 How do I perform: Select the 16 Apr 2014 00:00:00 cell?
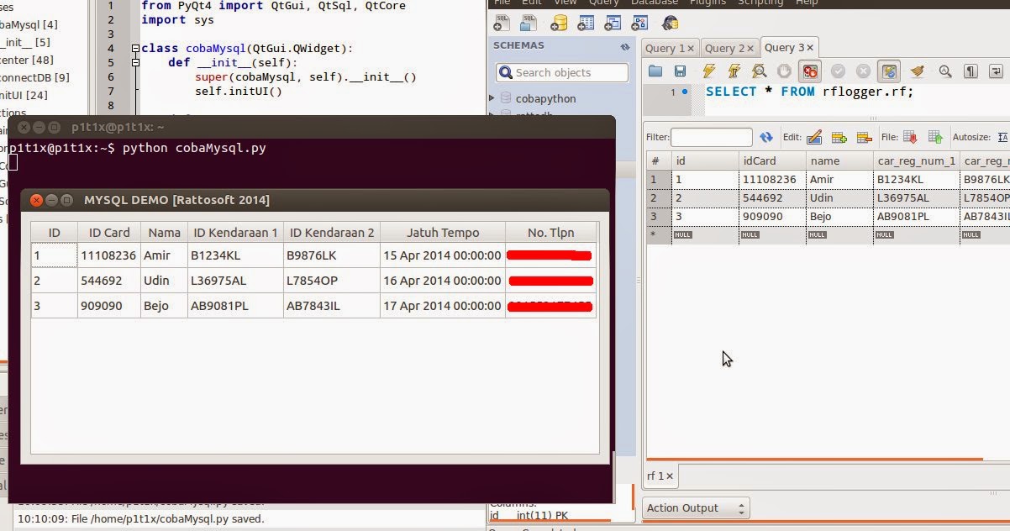click(x=443, y=281)
